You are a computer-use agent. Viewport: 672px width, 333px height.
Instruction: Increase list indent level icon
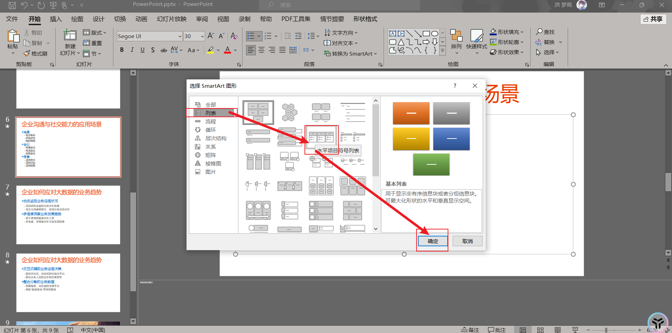point(298,36)
